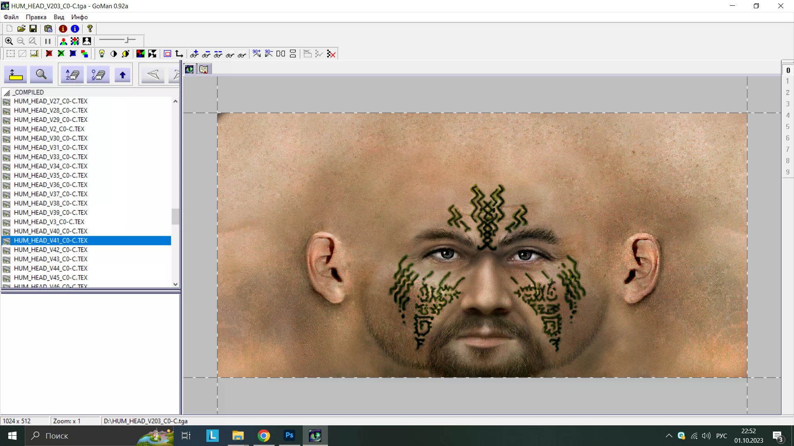The height and width of the screenshot is (446, 794).
Task: Sort the texture list alphabetically A-Z
Action: 73,75
